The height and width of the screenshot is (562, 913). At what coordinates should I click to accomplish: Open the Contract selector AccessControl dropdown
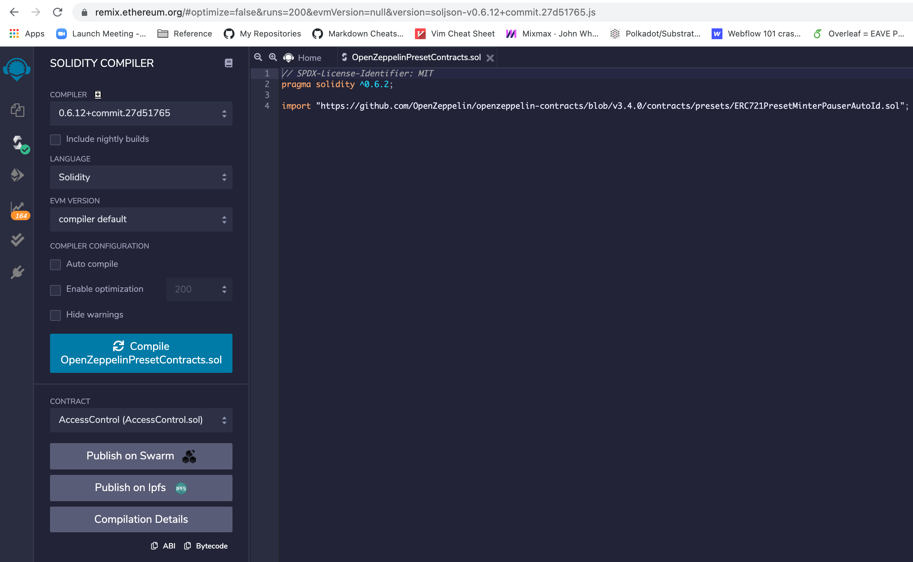(141, 419)
